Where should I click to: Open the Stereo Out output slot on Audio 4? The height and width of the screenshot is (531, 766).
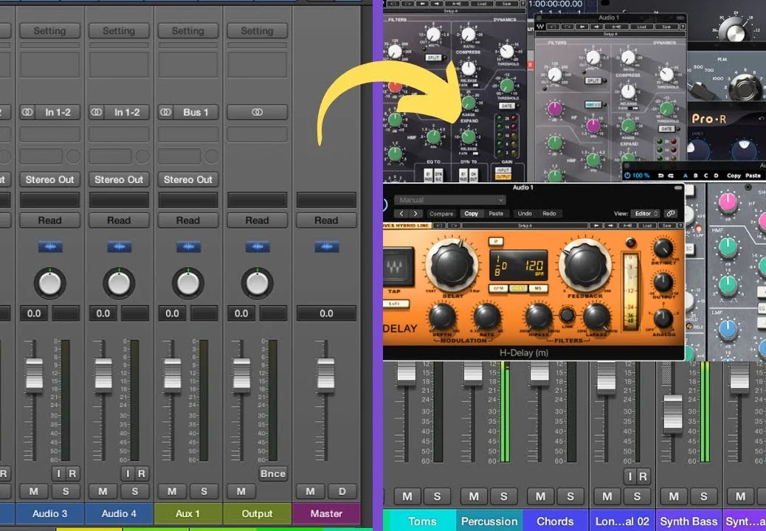pos(119,180)
